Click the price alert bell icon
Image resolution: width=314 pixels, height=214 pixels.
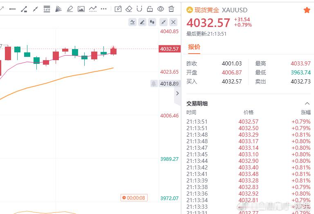point(154,83)
